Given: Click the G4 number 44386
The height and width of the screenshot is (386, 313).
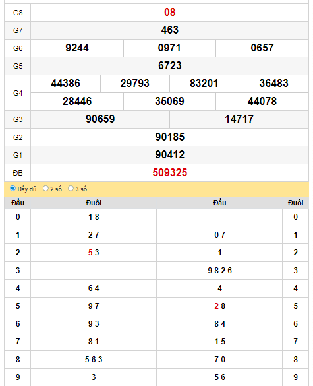Looking at the screenshot, I should (65, 83).
